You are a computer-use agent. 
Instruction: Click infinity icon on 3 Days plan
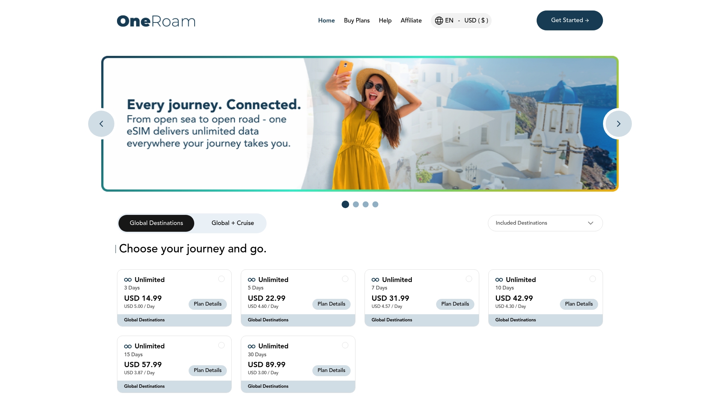click(128, 280)
